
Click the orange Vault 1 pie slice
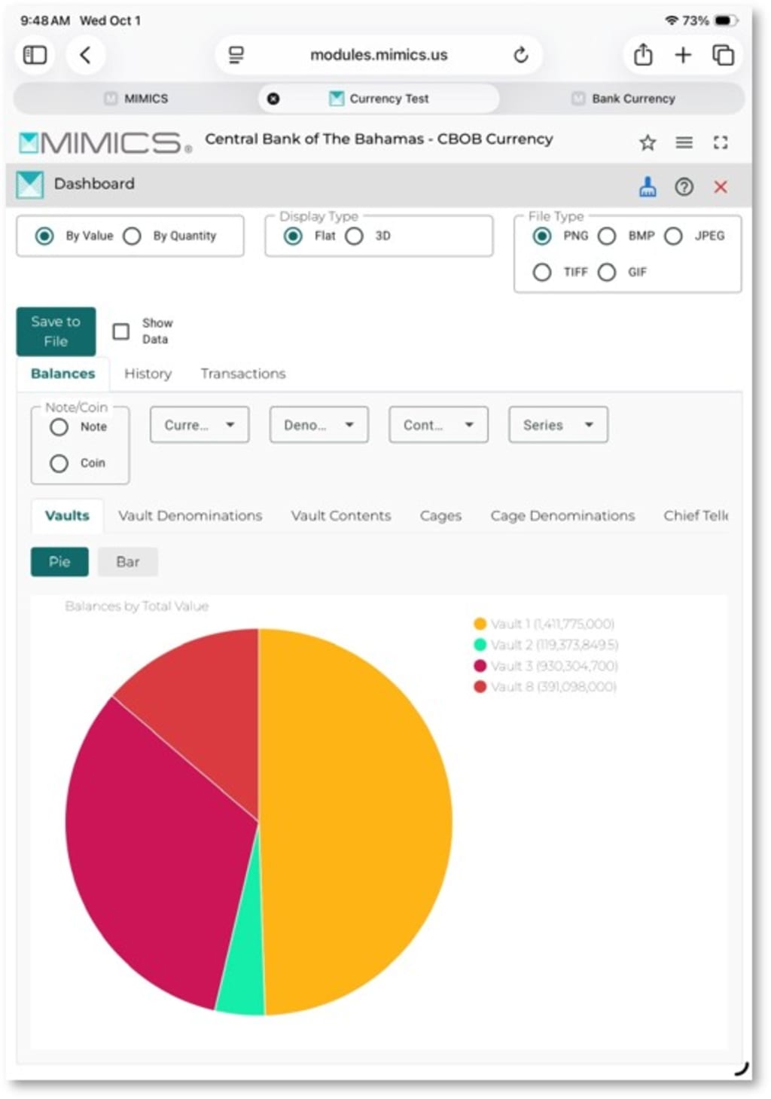[x=354, y=821]
